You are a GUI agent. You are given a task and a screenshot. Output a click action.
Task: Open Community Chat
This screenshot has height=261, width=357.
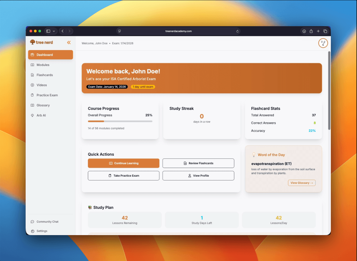pyautogui.click(x=47, y=222)
